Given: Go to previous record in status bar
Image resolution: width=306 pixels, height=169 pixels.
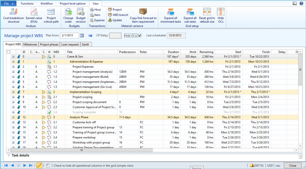Looking at the screenshot, I should coord(12,166).
